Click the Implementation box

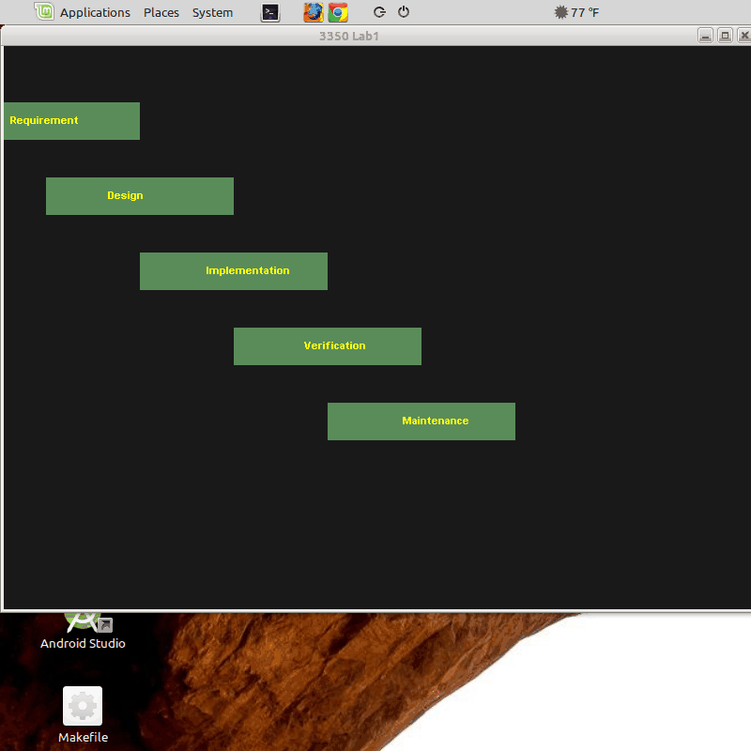tap(234, 271)
